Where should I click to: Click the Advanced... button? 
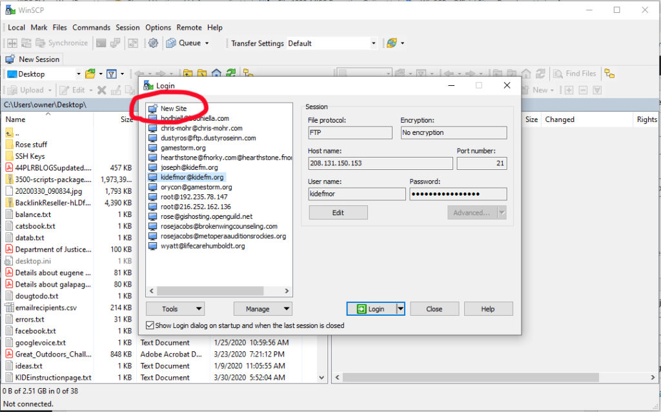pos(472,212)
